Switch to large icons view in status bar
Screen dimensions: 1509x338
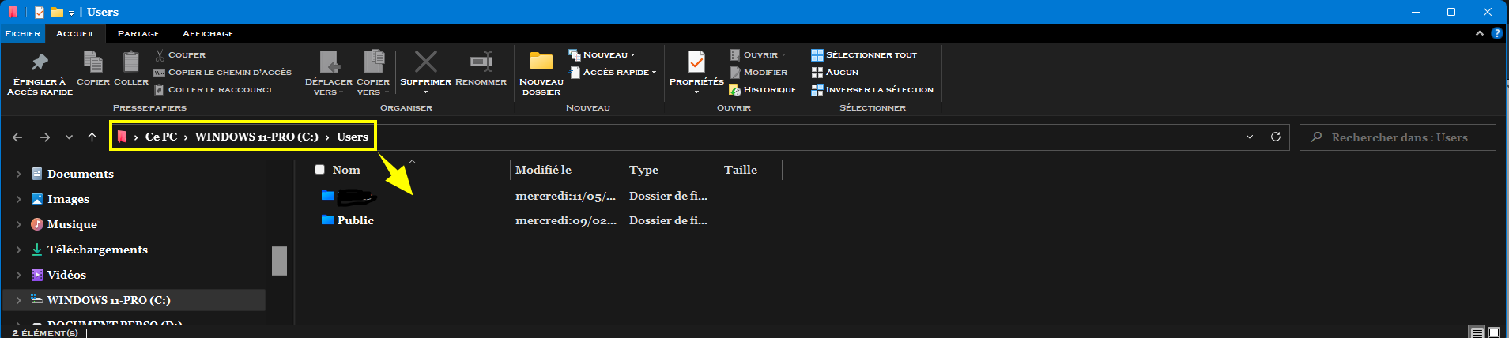pos(1494,332)
